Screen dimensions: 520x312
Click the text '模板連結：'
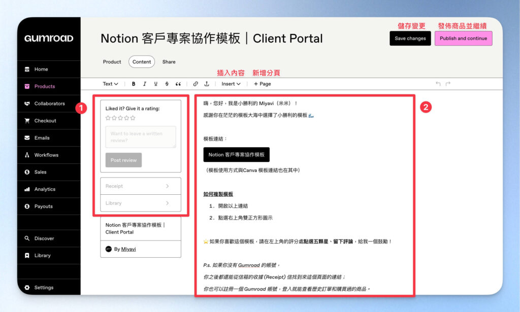click(215, 139)
